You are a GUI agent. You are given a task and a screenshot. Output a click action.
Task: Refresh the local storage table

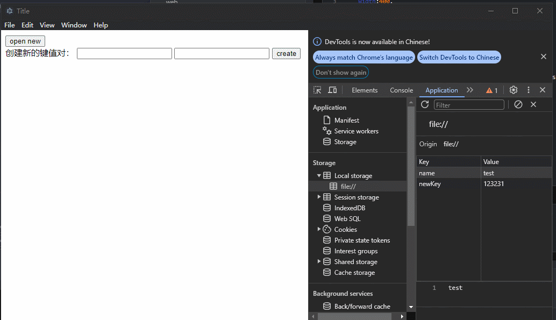[x=425, y=105]
